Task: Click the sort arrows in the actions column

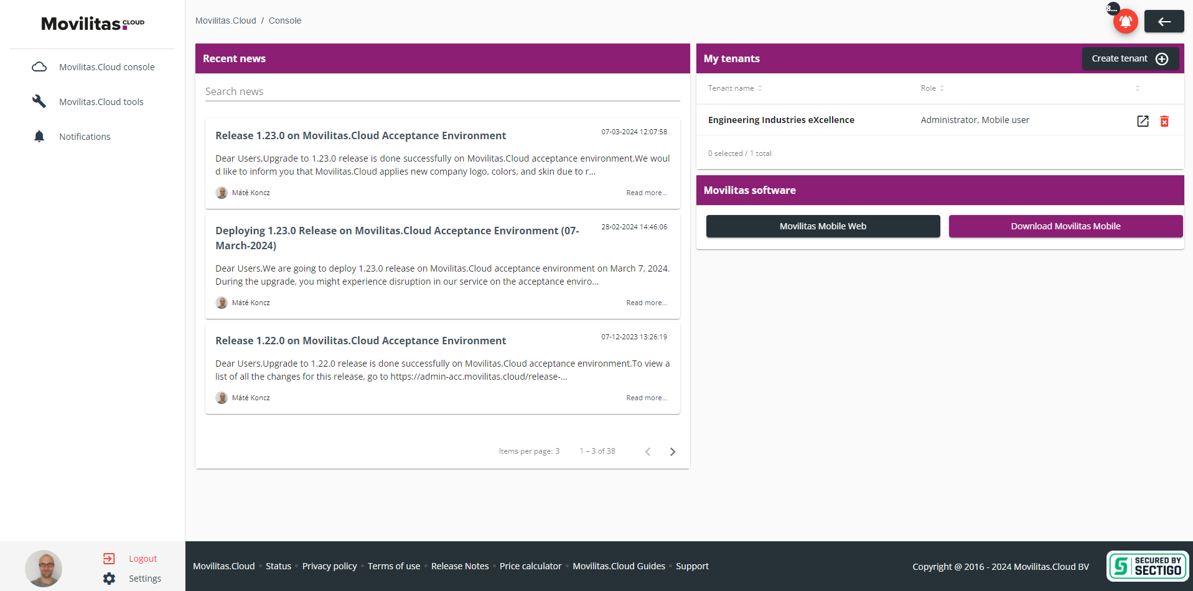Action: [x=1138, y=88]
